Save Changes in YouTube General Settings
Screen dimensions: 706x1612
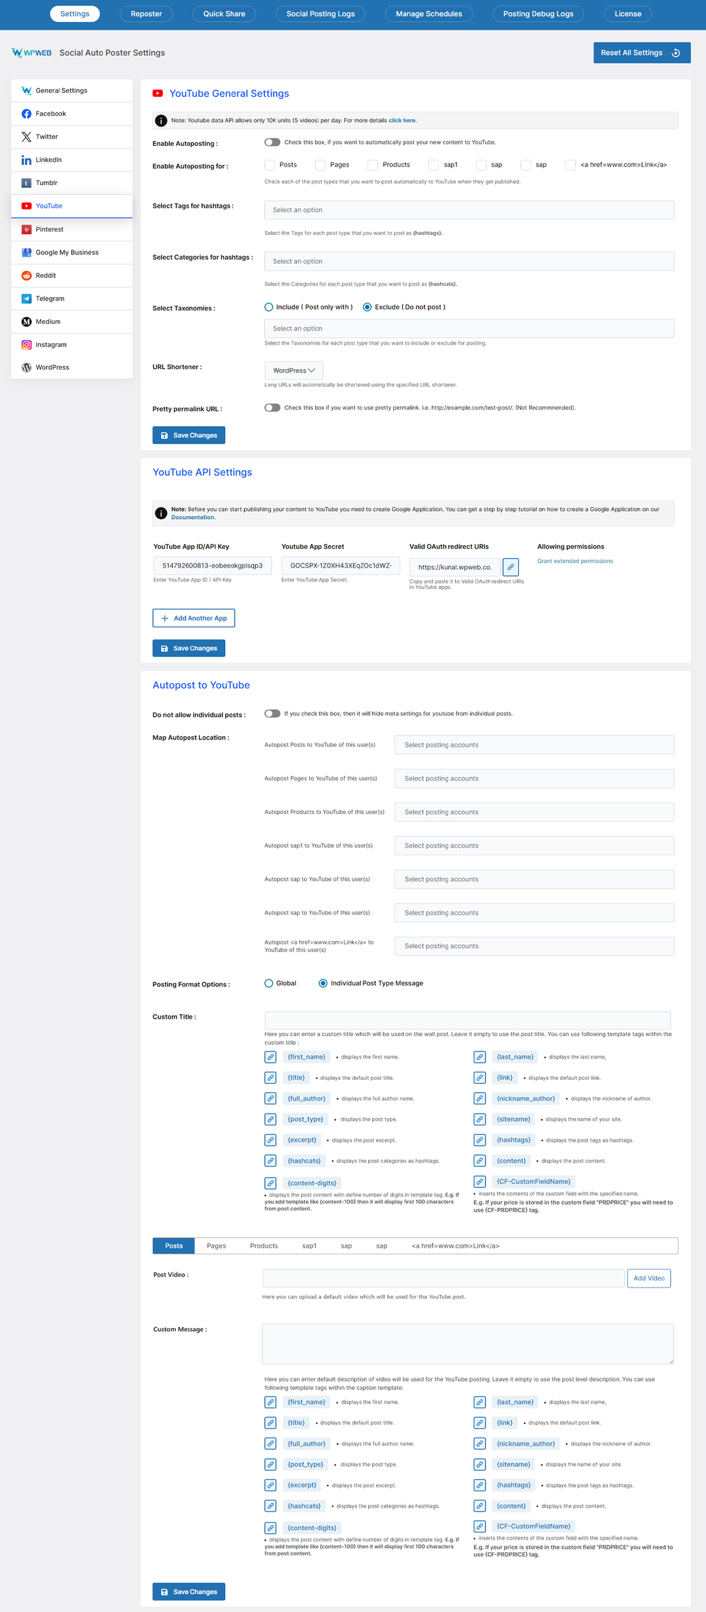click(188, 435)
